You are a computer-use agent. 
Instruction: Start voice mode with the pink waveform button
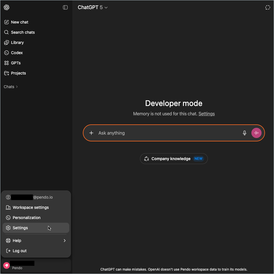tap(256, 133)
